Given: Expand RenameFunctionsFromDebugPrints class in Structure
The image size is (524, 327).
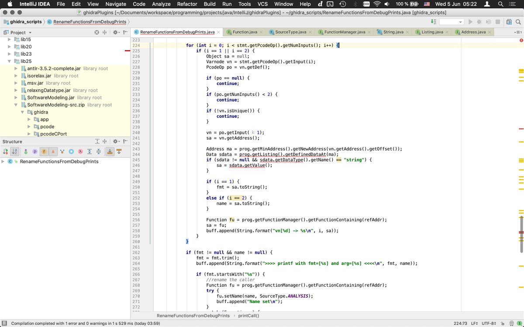Looking at the screenshot, I should (3, 162).
